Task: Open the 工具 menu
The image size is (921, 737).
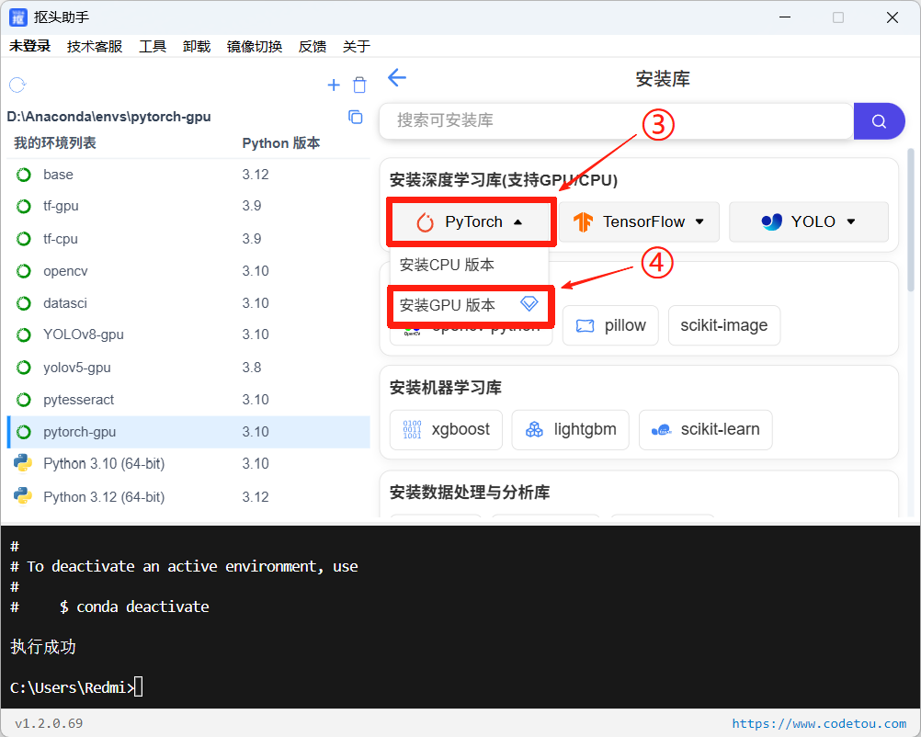Action: point(153,46)
